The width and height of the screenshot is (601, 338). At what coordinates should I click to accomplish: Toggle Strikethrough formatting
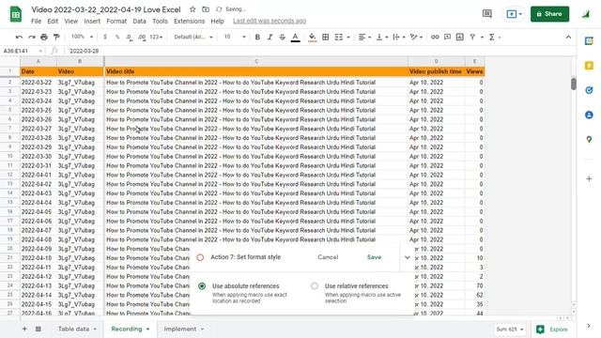point(283,38)
